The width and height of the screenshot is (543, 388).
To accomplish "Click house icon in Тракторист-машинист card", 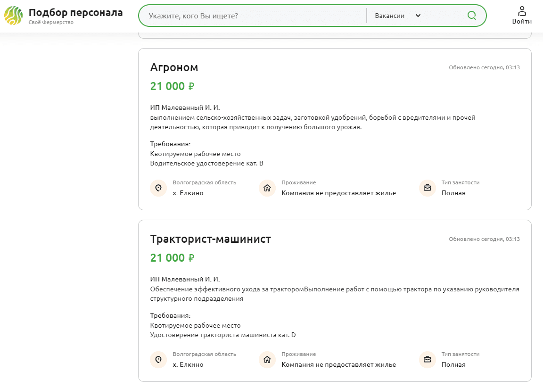I will (267, 360).
